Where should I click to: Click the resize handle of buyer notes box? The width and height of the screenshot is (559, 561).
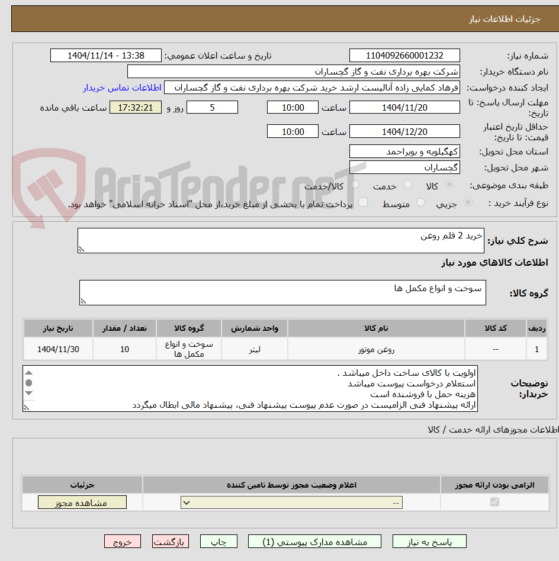26,408
